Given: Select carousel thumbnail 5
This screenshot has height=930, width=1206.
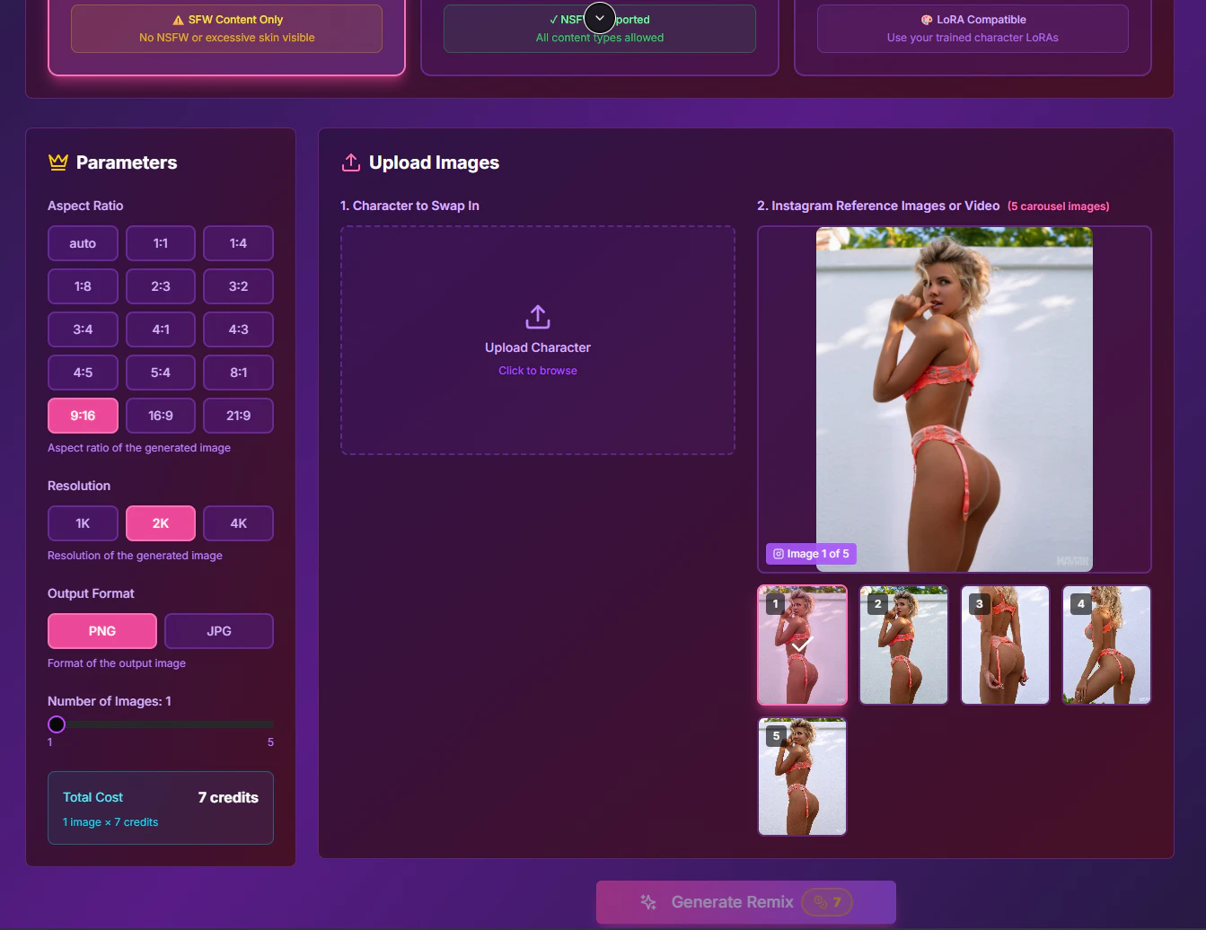Looking at the screenshot, I should point(803,776).
